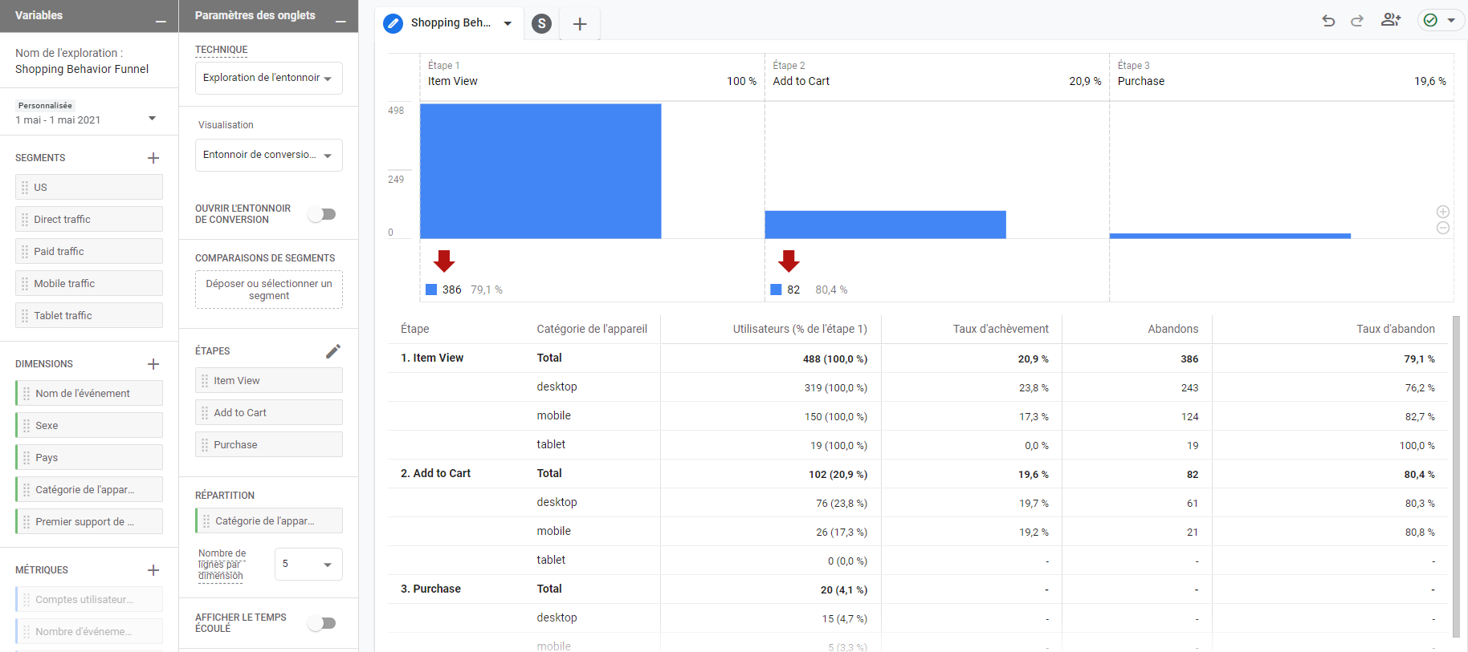Add a new tab with plus icon

pos(580,24)
